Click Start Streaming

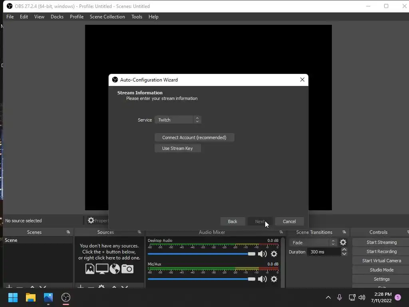tap(381, 242)
